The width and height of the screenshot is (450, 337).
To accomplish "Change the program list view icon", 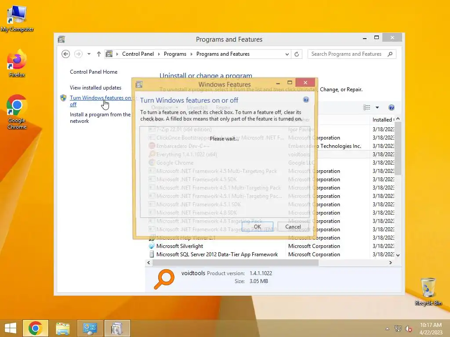I will tap(367, 108).
